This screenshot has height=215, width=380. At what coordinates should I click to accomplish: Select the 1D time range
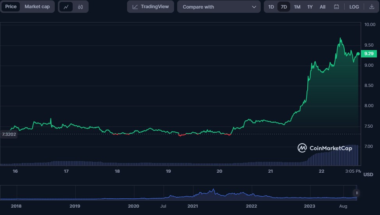pos(271,7)
